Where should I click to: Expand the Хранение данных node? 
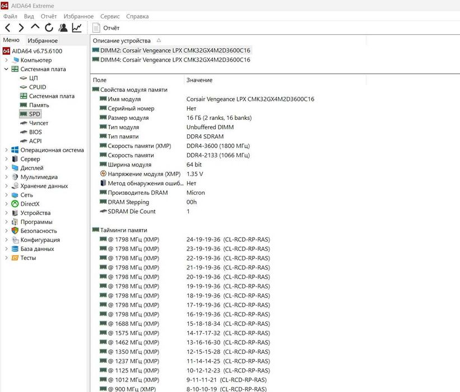point(7,186)
